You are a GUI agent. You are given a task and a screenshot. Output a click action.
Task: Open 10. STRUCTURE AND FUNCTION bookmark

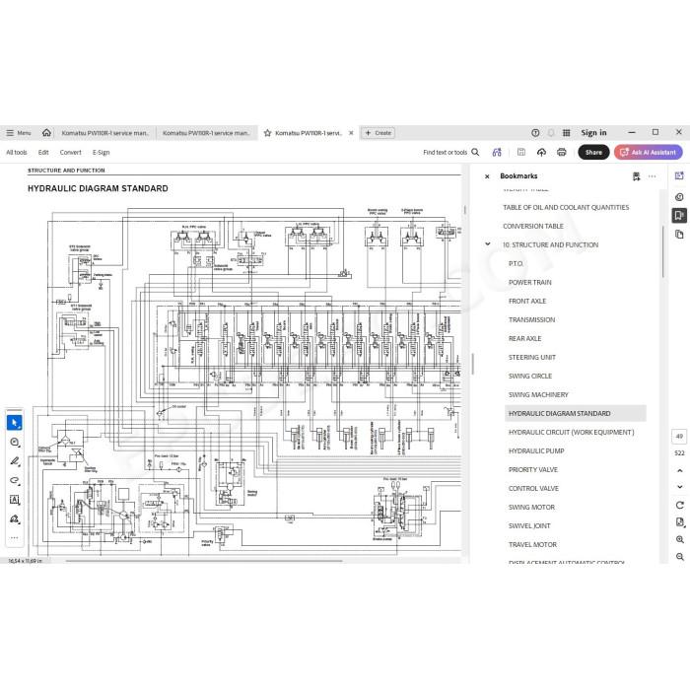pyautogui.click(x=550, y=244)
